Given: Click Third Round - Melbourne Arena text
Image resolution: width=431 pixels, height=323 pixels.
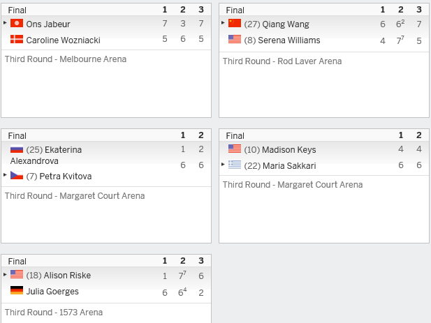Looking at the screenshot, I should tap(66, 59).
